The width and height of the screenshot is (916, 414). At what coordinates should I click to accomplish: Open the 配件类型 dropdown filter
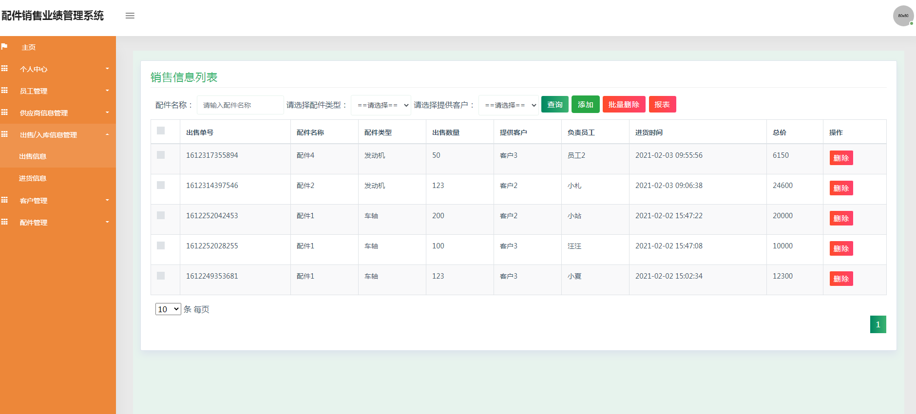[381, 105]
